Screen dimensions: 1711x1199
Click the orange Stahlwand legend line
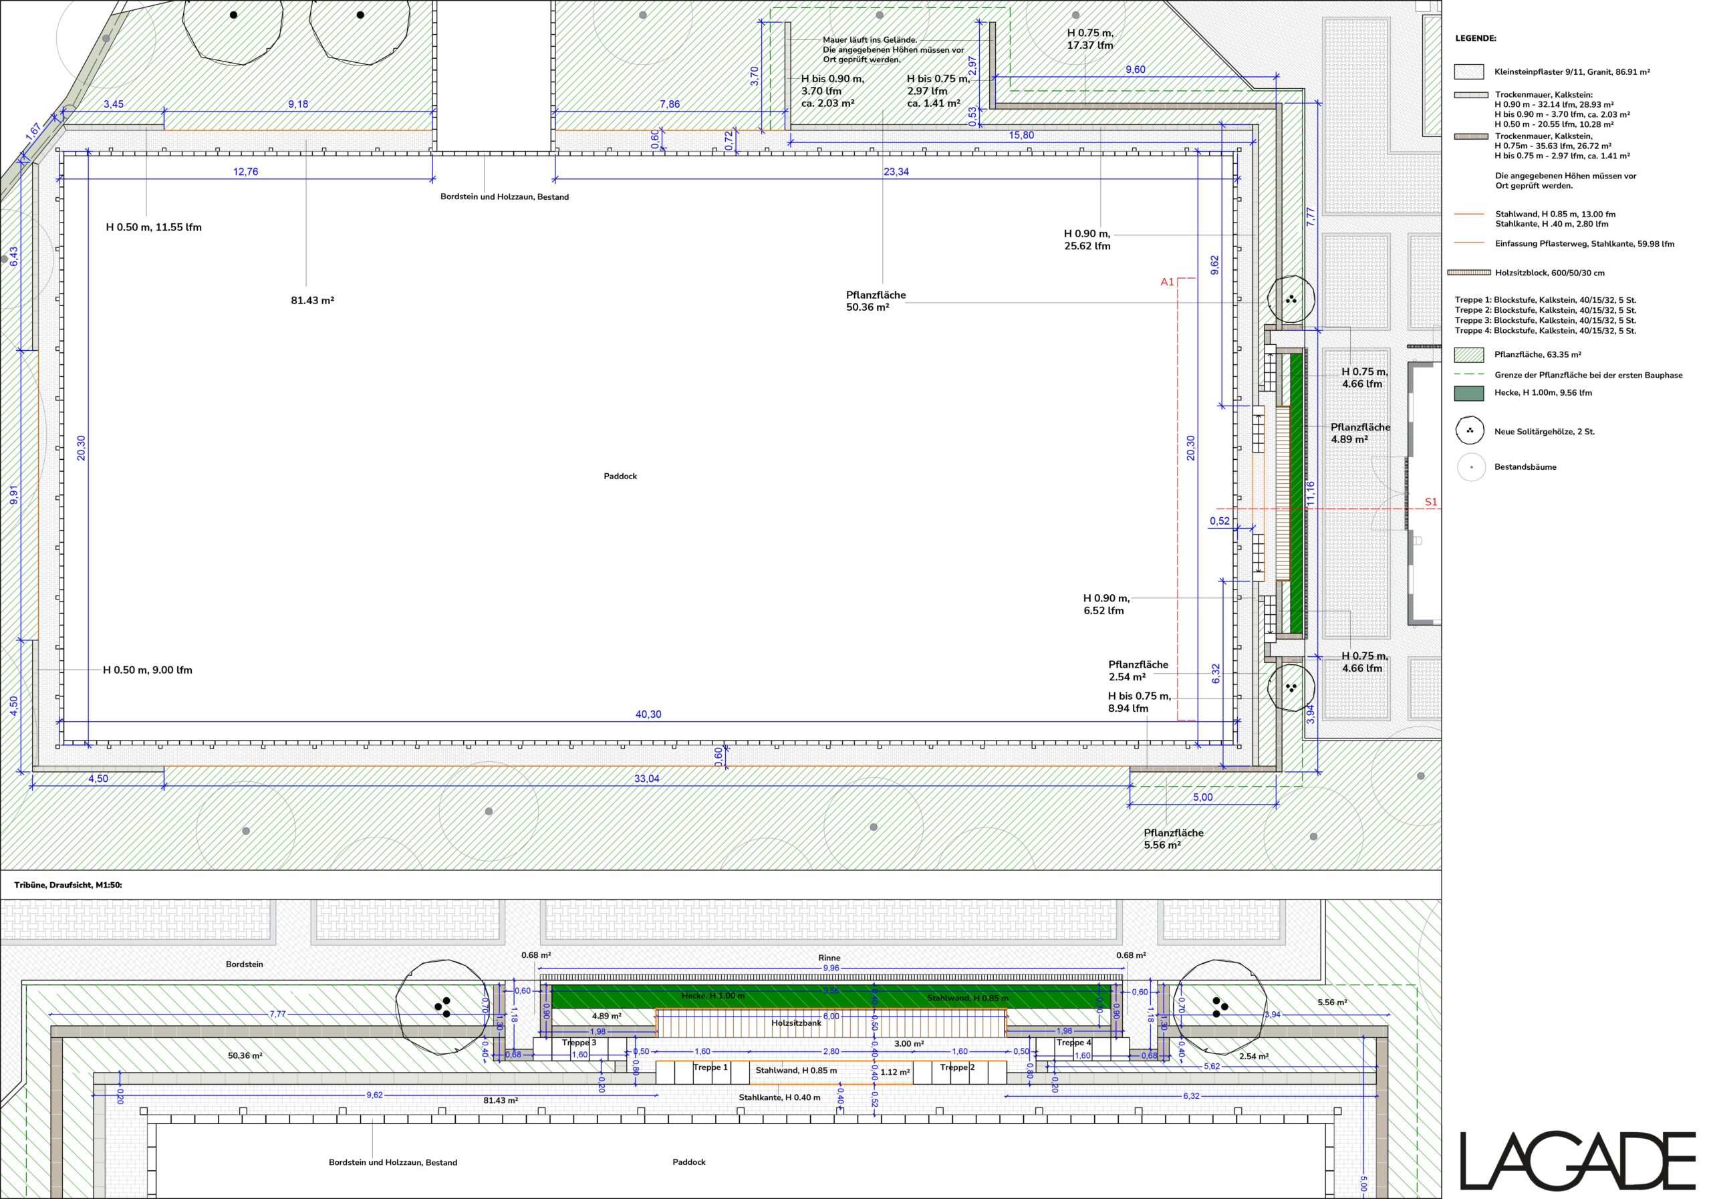point(1469,214)
